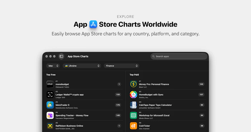Click the 95 badge on CalcTape
Screen dimensions: 251x132
coord(202,105)
